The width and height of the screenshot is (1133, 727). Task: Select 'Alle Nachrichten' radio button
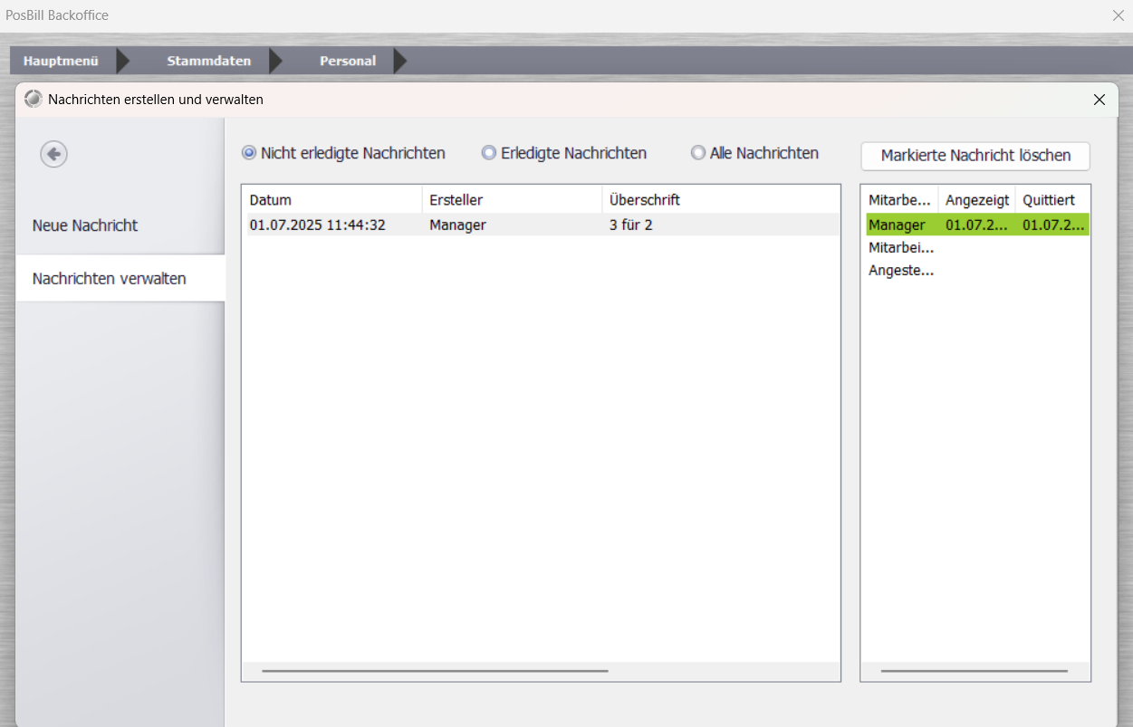698,153
